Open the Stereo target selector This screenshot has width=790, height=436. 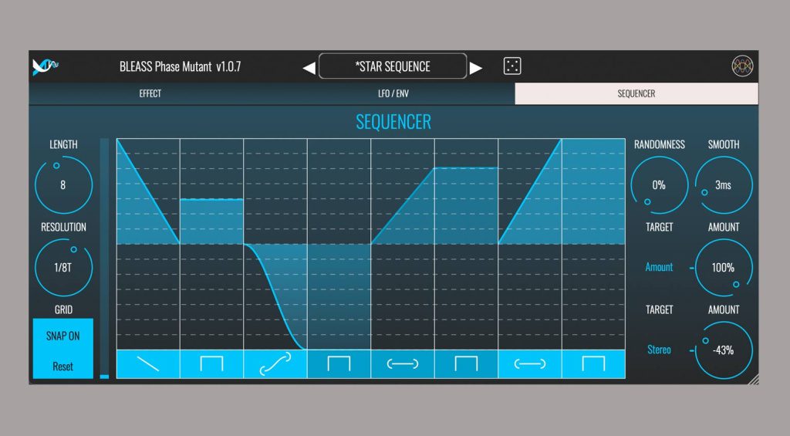tap(659, 350)
